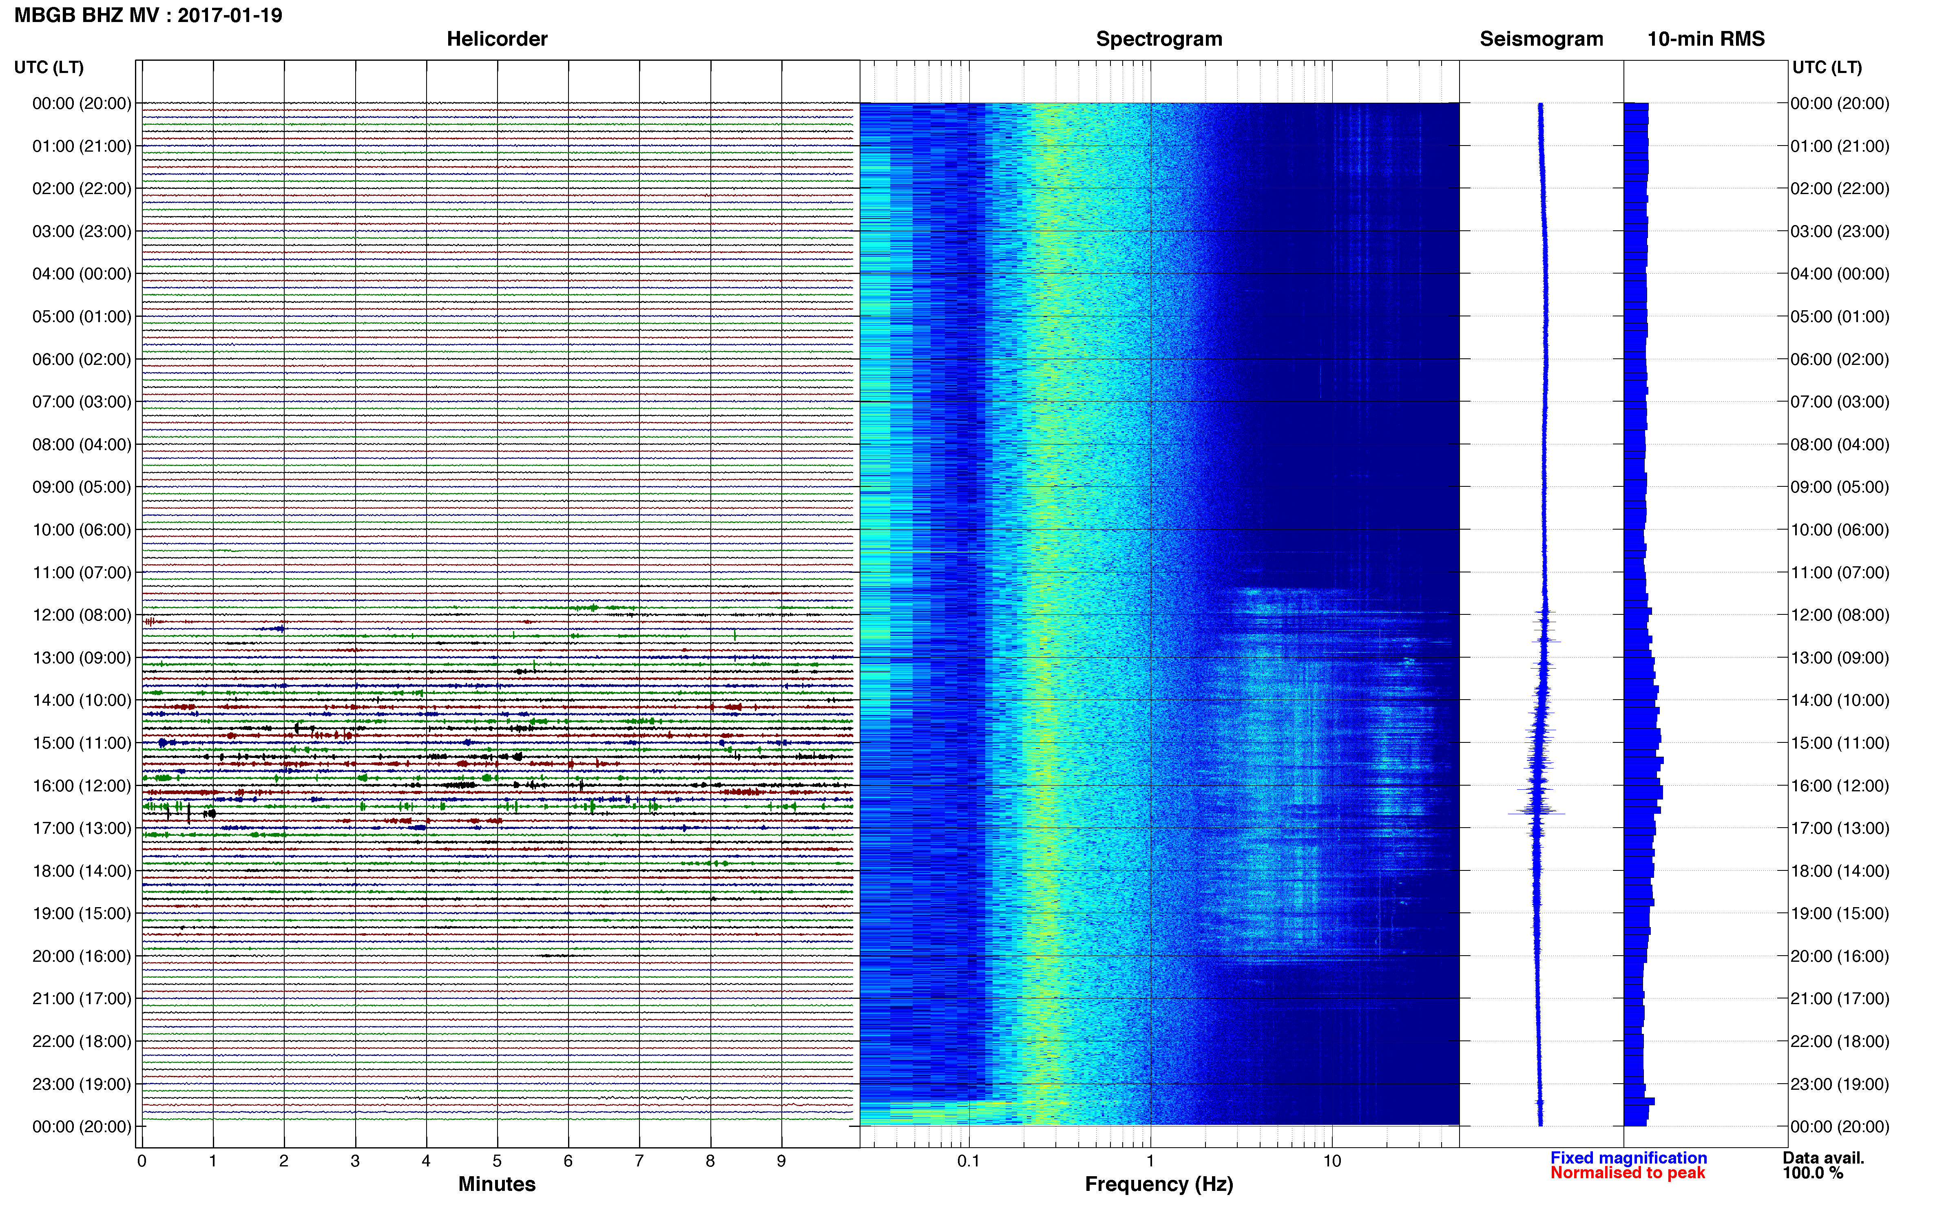Click the 14:00 (10:00) label on helicorder axis

(82, 701)
